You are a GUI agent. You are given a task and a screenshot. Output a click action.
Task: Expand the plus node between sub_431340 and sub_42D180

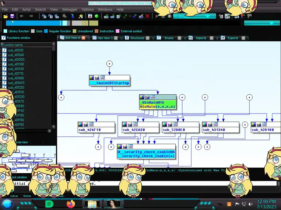pos(245,125)
